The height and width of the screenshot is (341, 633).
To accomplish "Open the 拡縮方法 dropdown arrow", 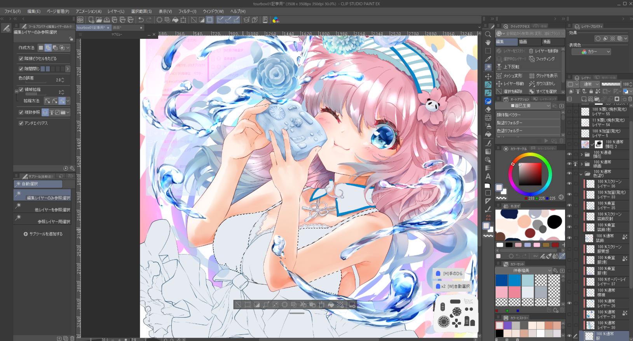I will [68, 101].
